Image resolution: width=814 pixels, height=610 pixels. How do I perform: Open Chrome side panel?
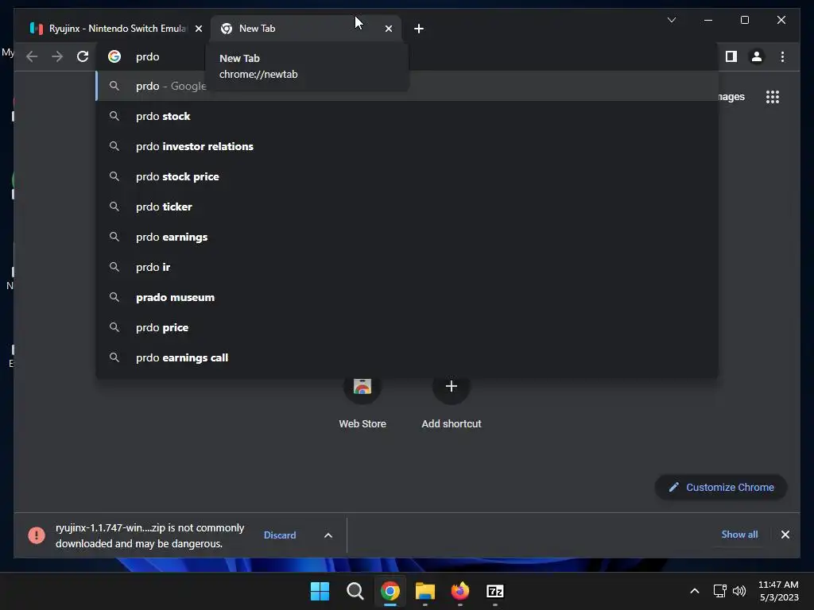(x=731, y=56)
